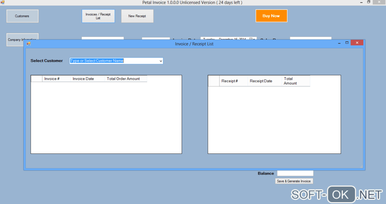This screenshot has height=204, width=386.
Task: Sort by Total Order Amount column
Action: pos(126,79)
